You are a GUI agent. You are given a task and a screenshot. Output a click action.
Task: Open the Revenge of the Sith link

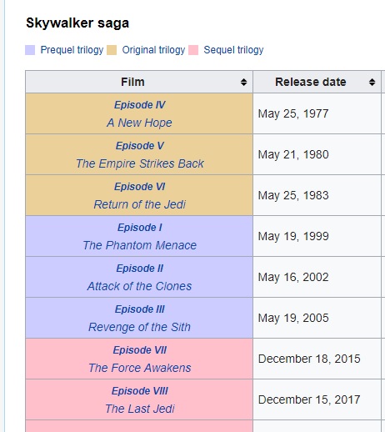pos(139,327)
